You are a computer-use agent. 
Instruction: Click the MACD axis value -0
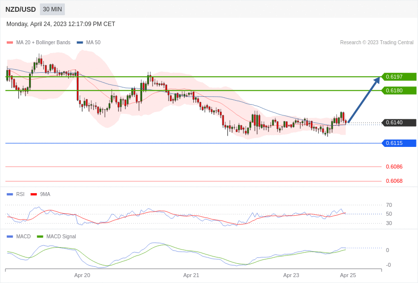coord(388,265)
